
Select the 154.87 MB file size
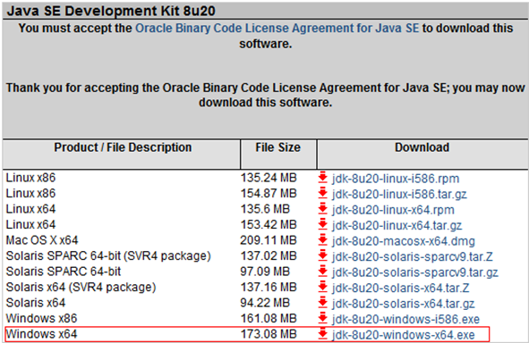coord(269,193)
